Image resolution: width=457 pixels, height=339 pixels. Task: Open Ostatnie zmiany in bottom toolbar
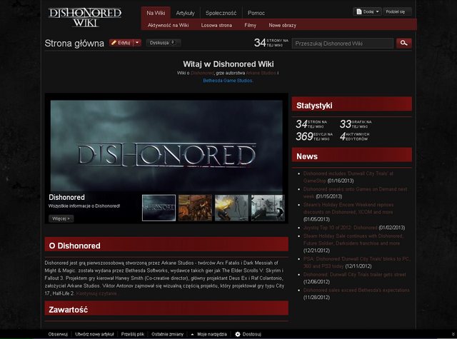(167, 334)
